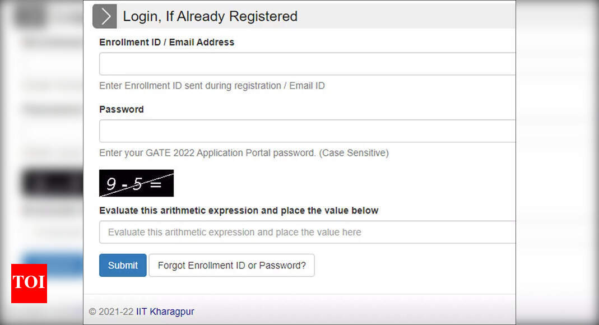Click the bold Password label
The width and height of the screenshot is (599, 325).
pos(121,109)
